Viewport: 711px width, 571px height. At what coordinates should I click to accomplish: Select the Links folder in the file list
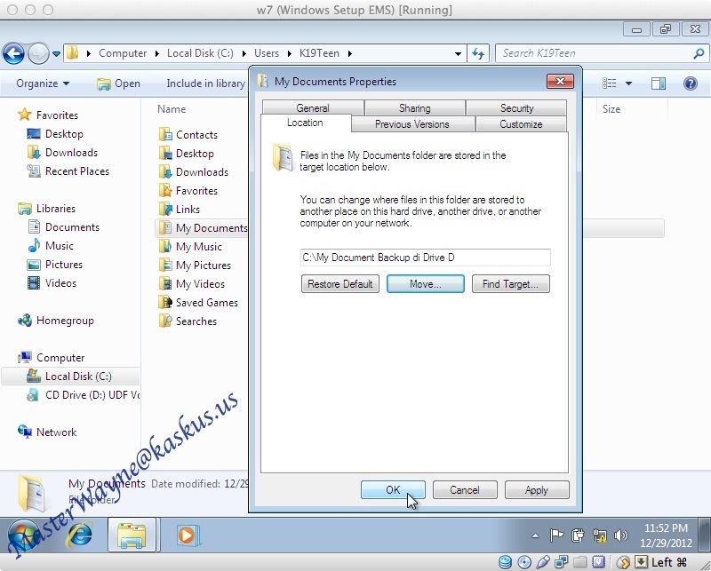point(188,209)
